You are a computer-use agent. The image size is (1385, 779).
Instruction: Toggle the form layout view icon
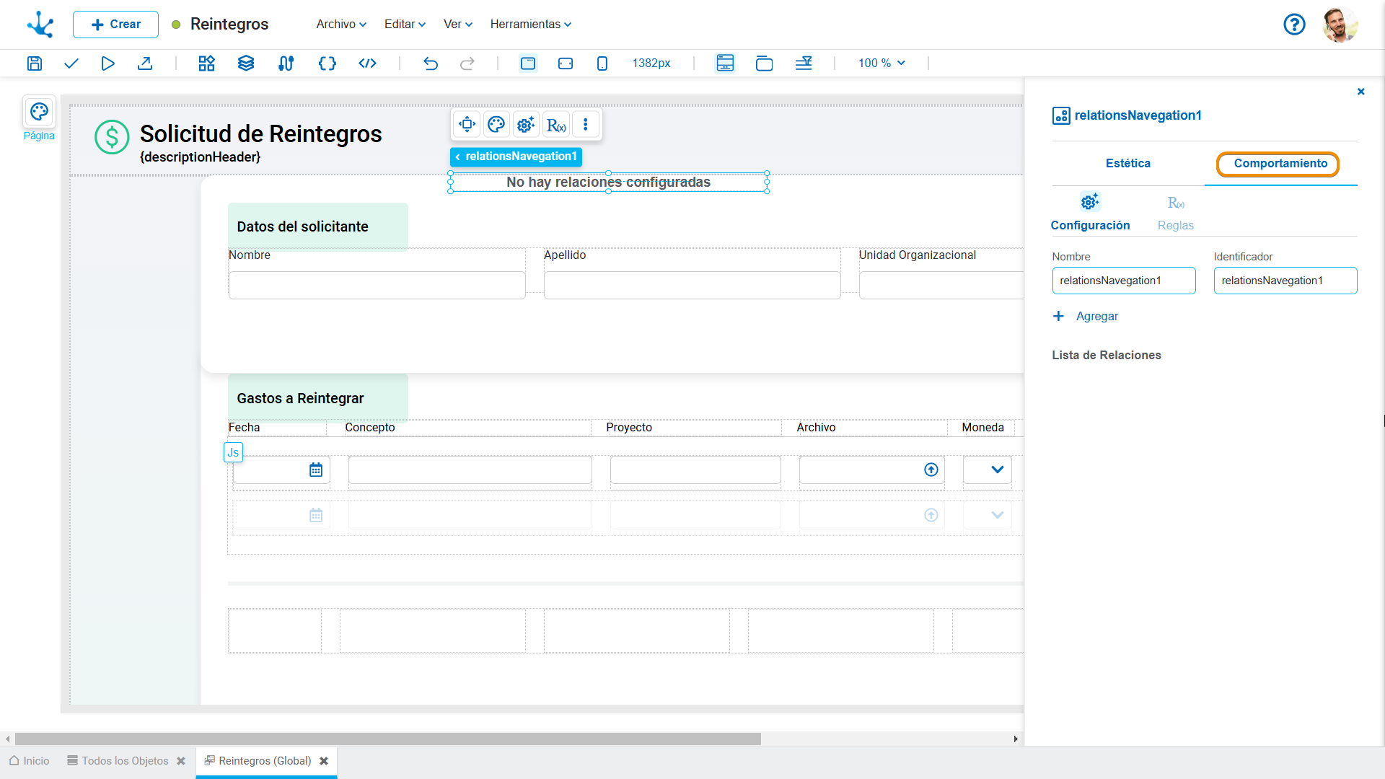click(x=725, y=63)
